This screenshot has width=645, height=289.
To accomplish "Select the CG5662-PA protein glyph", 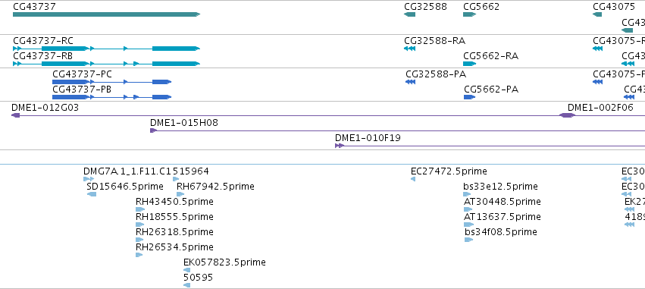I will click(x=470, y=97).
